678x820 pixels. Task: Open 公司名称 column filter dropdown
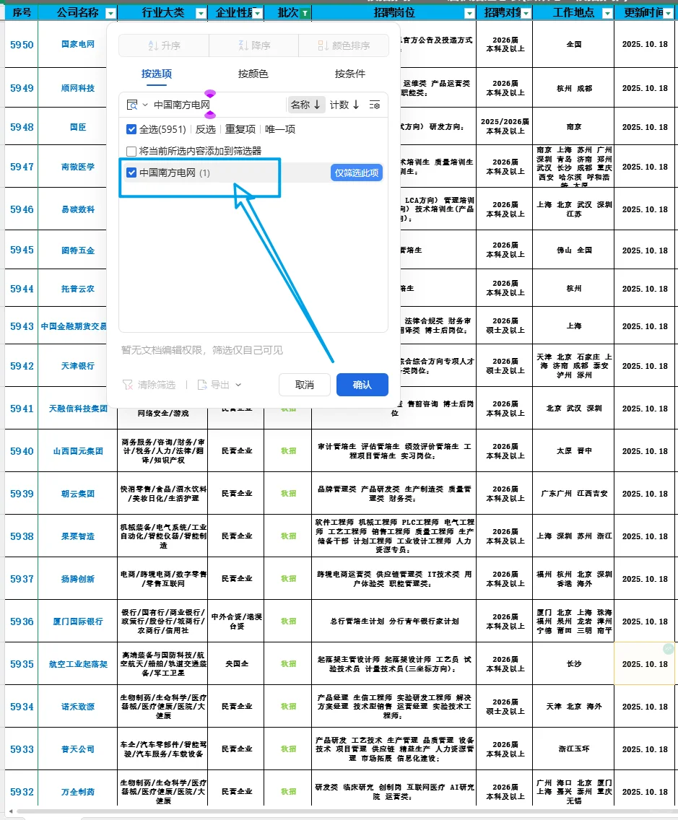point(110,13)
